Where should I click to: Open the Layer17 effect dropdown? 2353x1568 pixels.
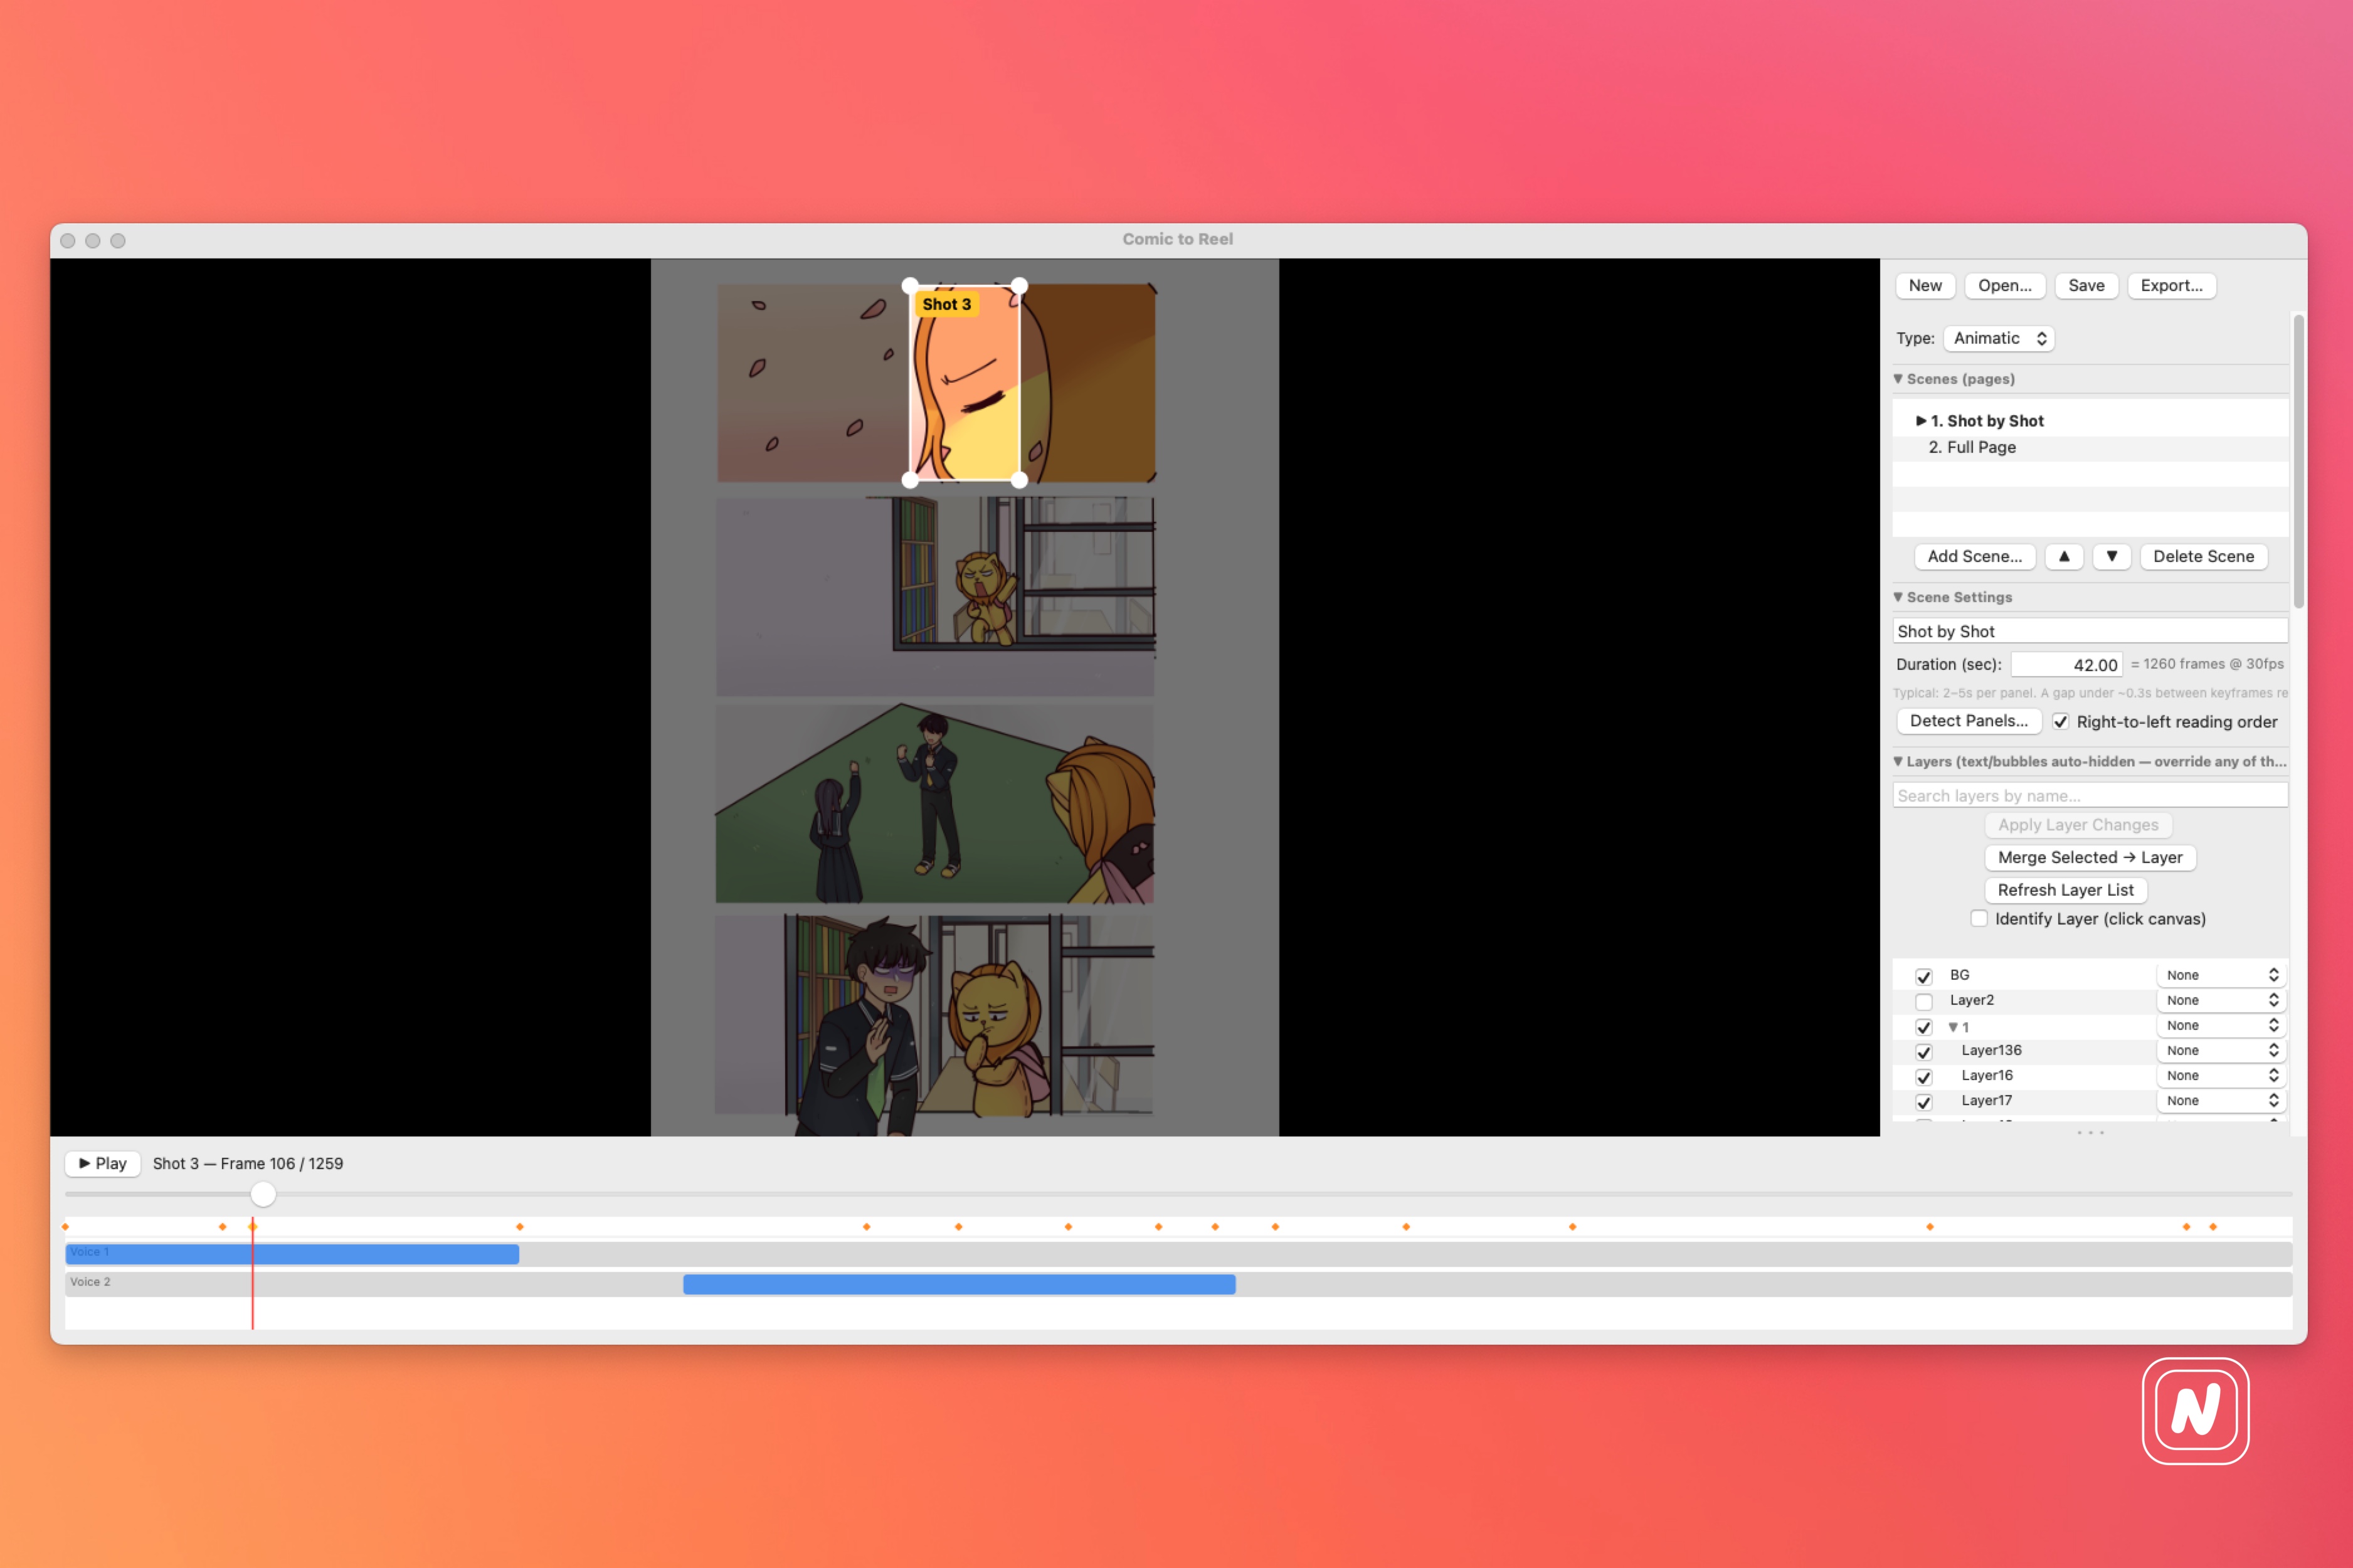click(x=2222, y=1100)
